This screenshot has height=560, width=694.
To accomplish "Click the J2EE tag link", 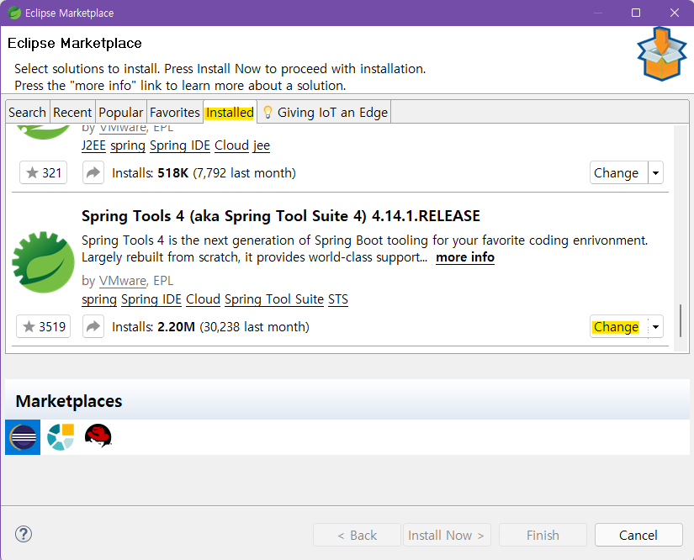I will 94,145.
